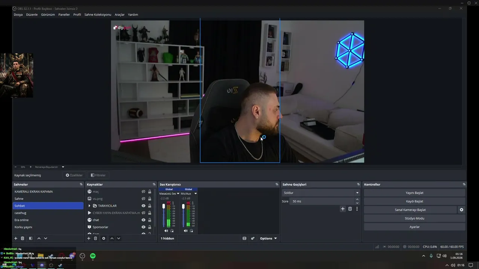Screen dimensions: 479x269
Task: Undock the Kaynaklar panel
Action: (154, 185)
